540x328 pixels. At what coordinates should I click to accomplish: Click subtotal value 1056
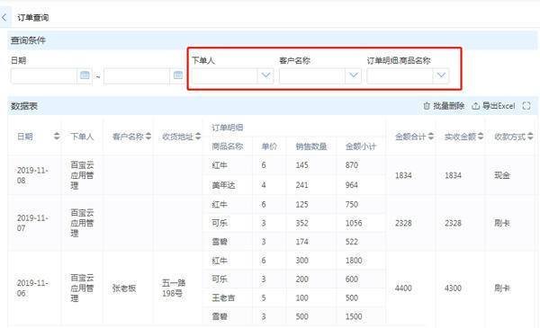tap(354, 223)
